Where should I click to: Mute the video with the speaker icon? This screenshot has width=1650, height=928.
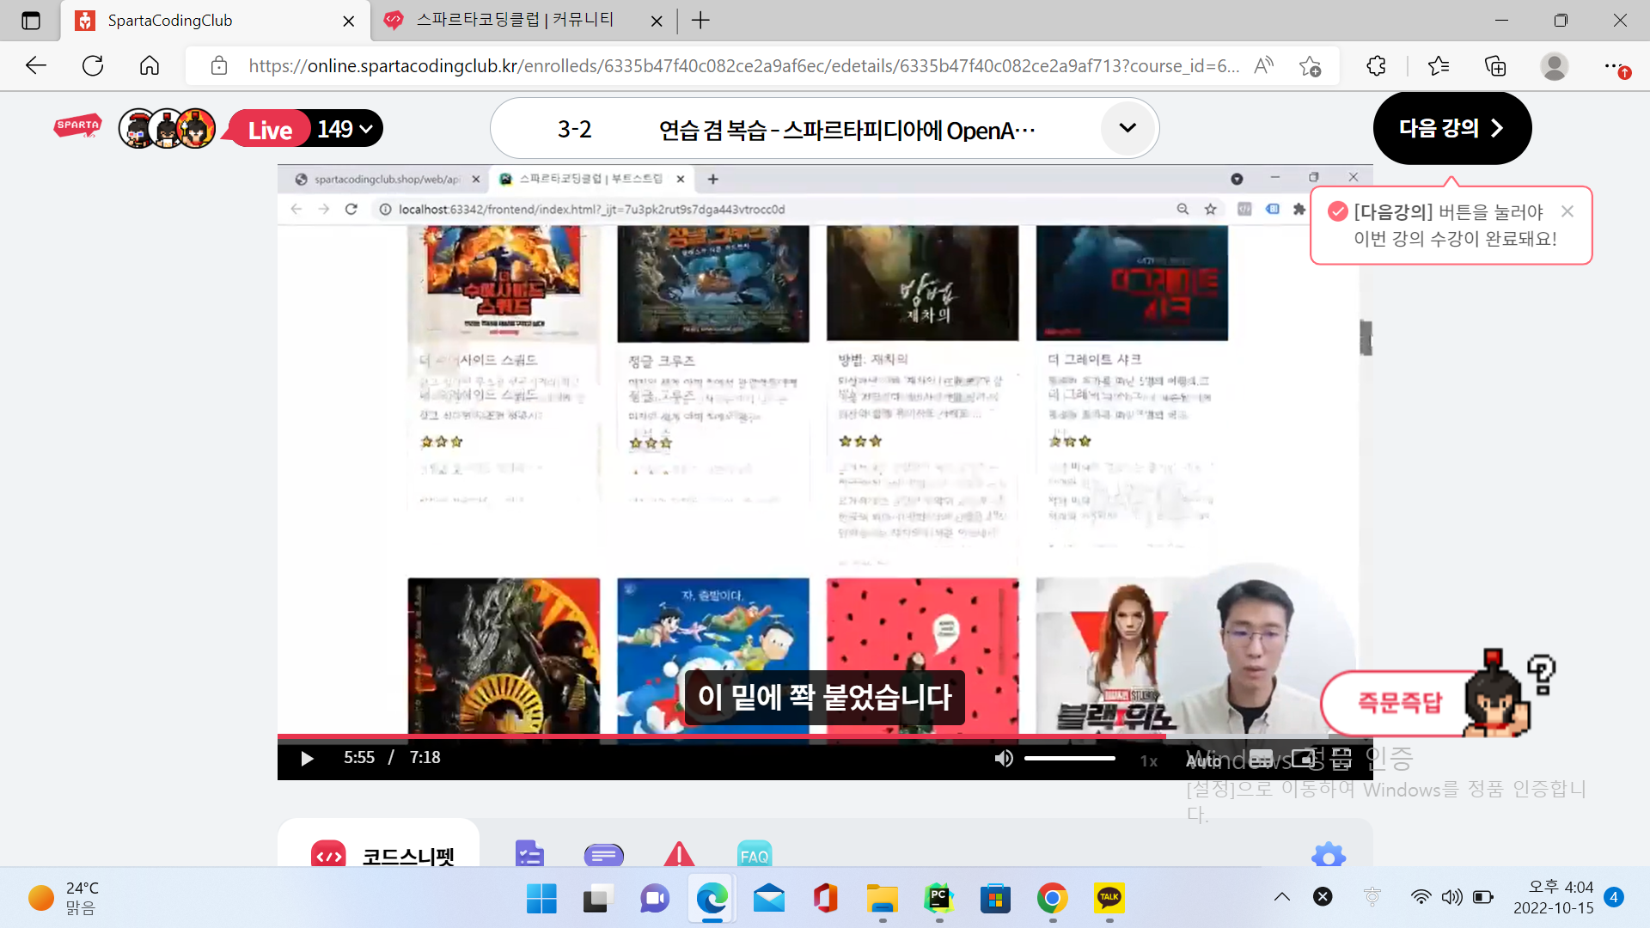point(1004,758)
